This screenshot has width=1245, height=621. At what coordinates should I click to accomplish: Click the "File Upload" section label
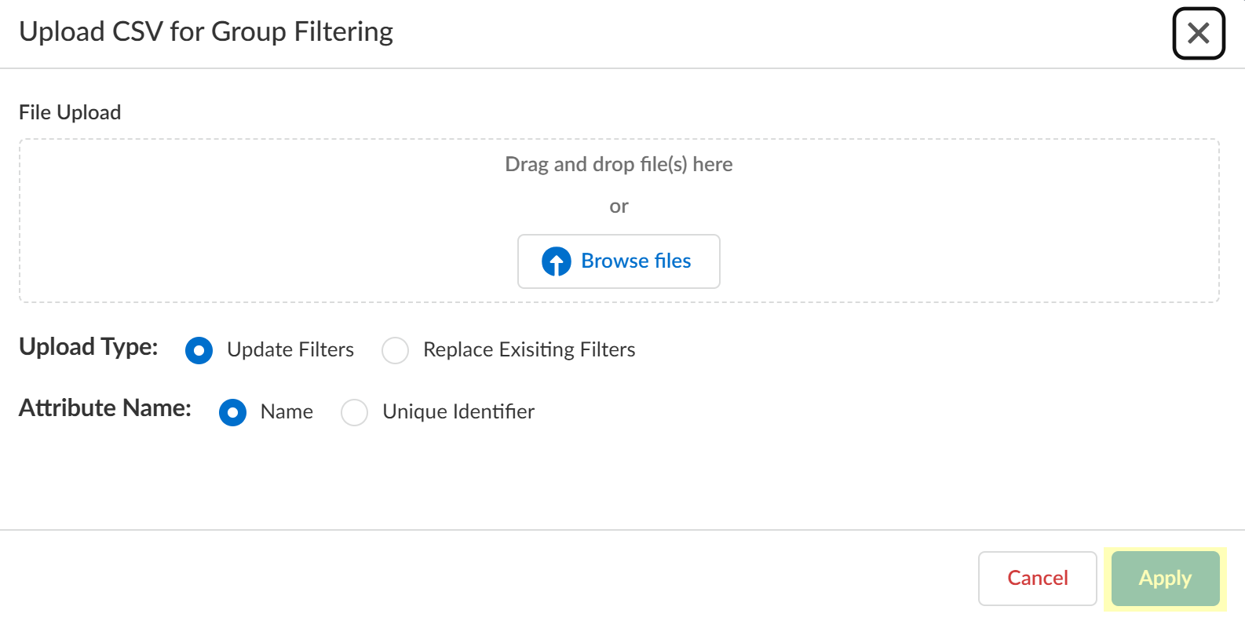(x=70, y=112)
